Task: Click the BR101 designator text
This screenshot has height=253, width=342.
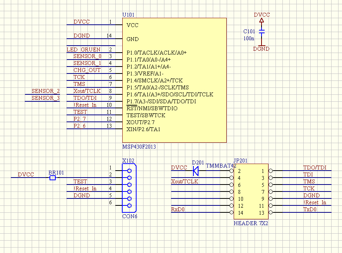Action: [56, 173]
